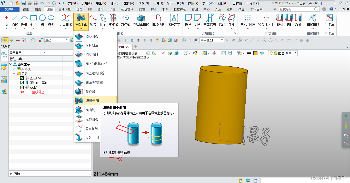This screenshot has height=183, width=350.
Task: Choose 缠绕于面 in the dropdown list
Action: pos(95,101)
